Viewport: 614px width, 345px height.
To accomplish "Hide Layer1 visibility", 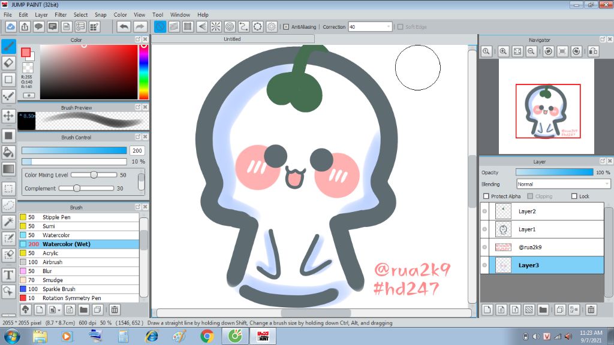I will point(484,229).
